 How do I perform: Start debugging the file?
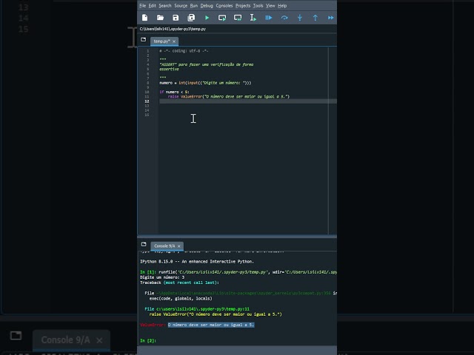(x=269, y=18)
